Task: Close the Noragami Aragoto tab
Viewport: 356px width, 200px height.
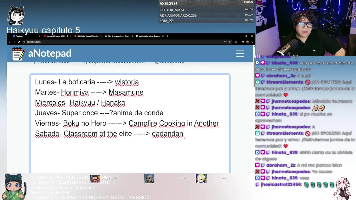Action: pos(71,36)
